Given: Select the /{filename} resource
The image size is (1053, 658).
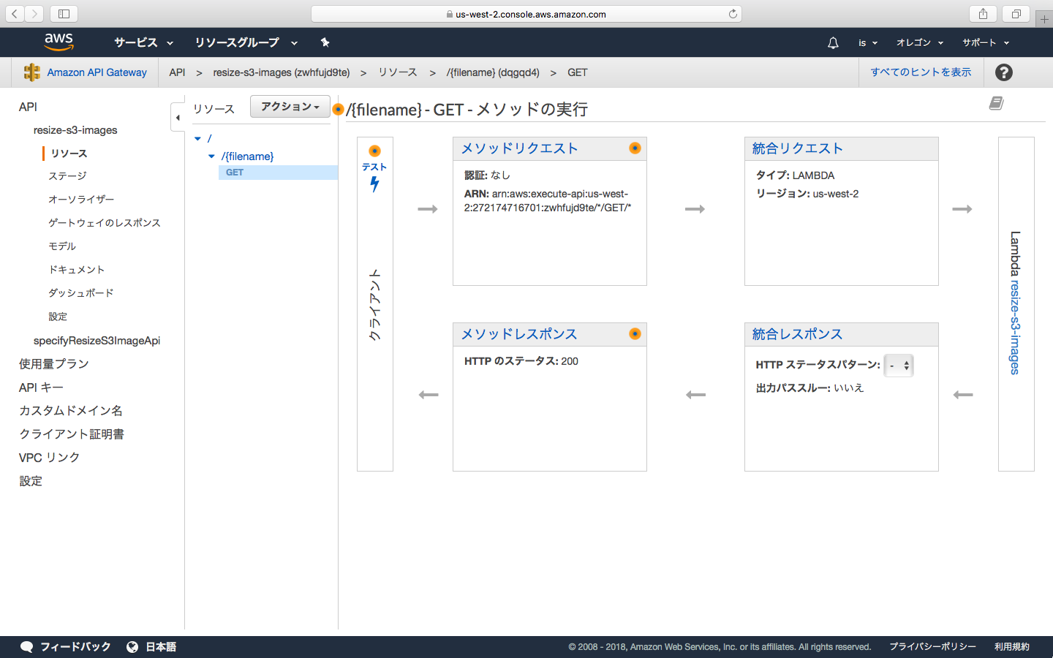Looking at the screenshot, I should [x=247, y=156].
